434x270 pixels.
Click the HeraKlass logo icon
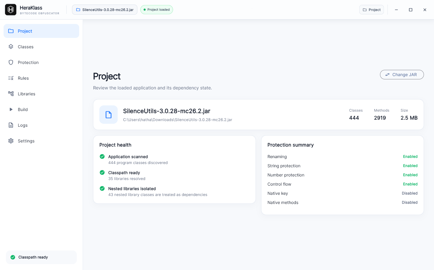click(11, 10)
